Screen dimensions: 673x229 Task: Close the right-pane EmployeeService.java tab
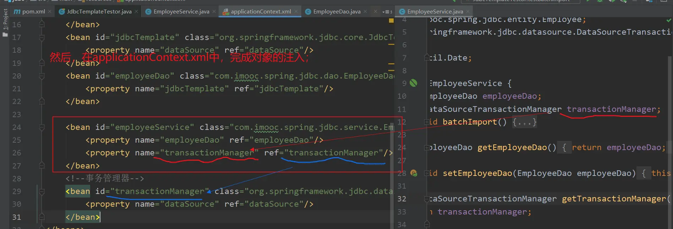(468, 12)
